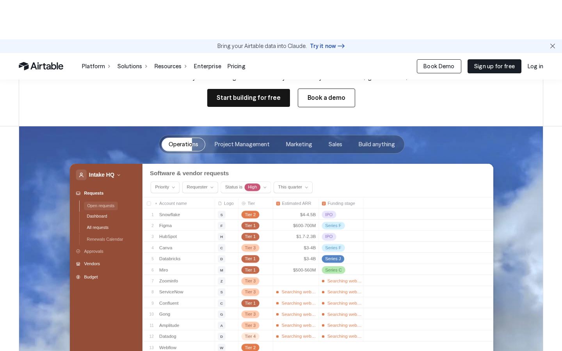Click the Databricks D logo icon
Image resolution: width=562 pixels, height=351 pixels.
tap(222, 259)
